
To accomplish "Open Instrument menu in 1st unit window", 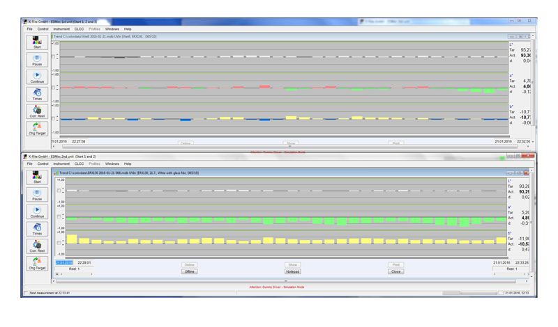I will click(x=61, y=29).
